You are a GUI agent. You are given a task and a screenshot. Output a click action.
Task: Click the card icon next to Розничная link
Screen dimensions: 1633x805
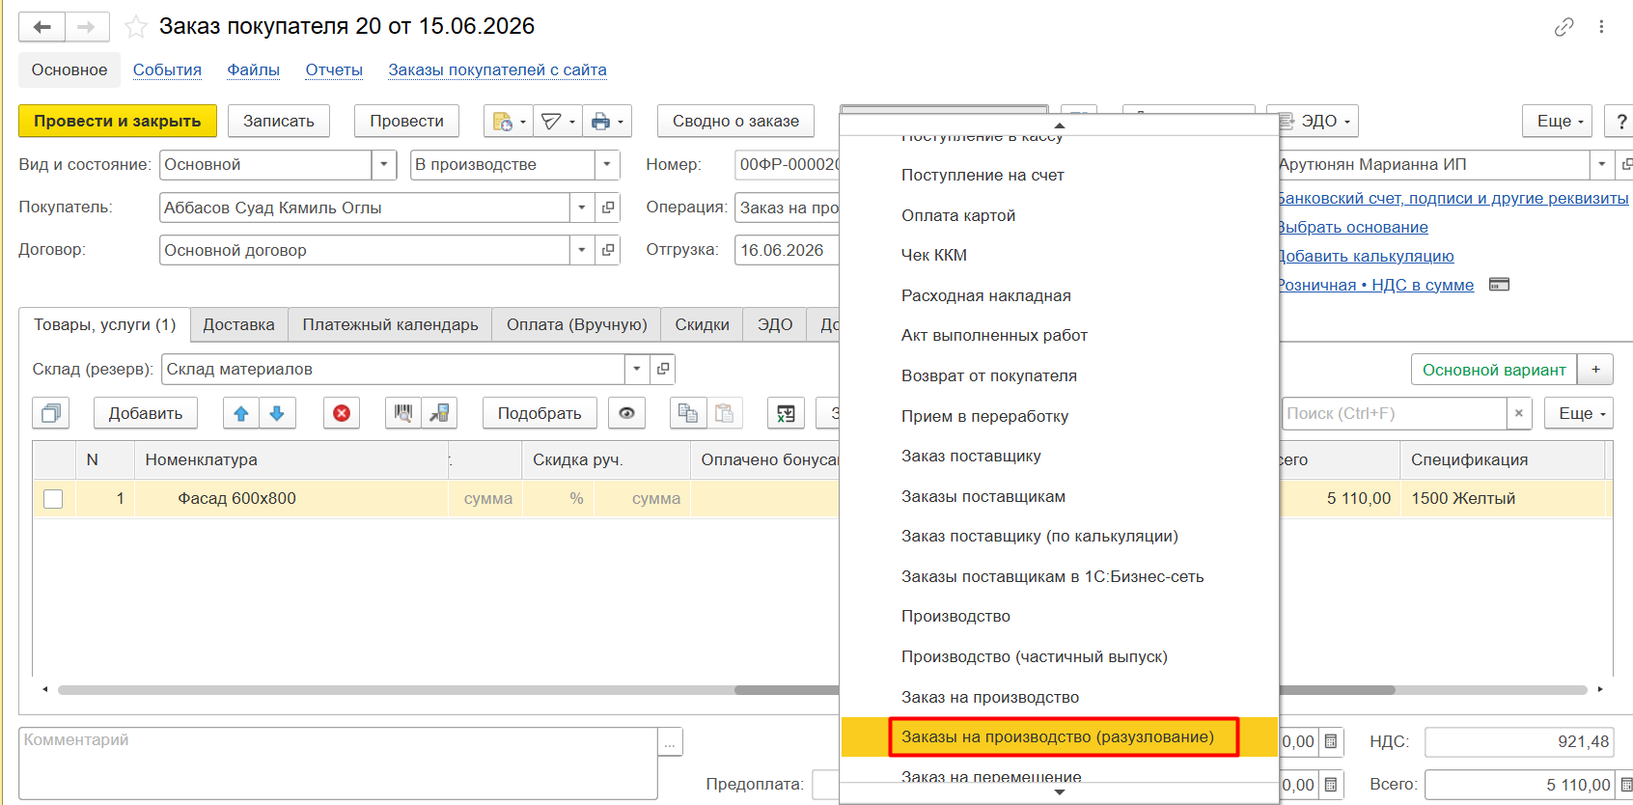click(1499, 285)
